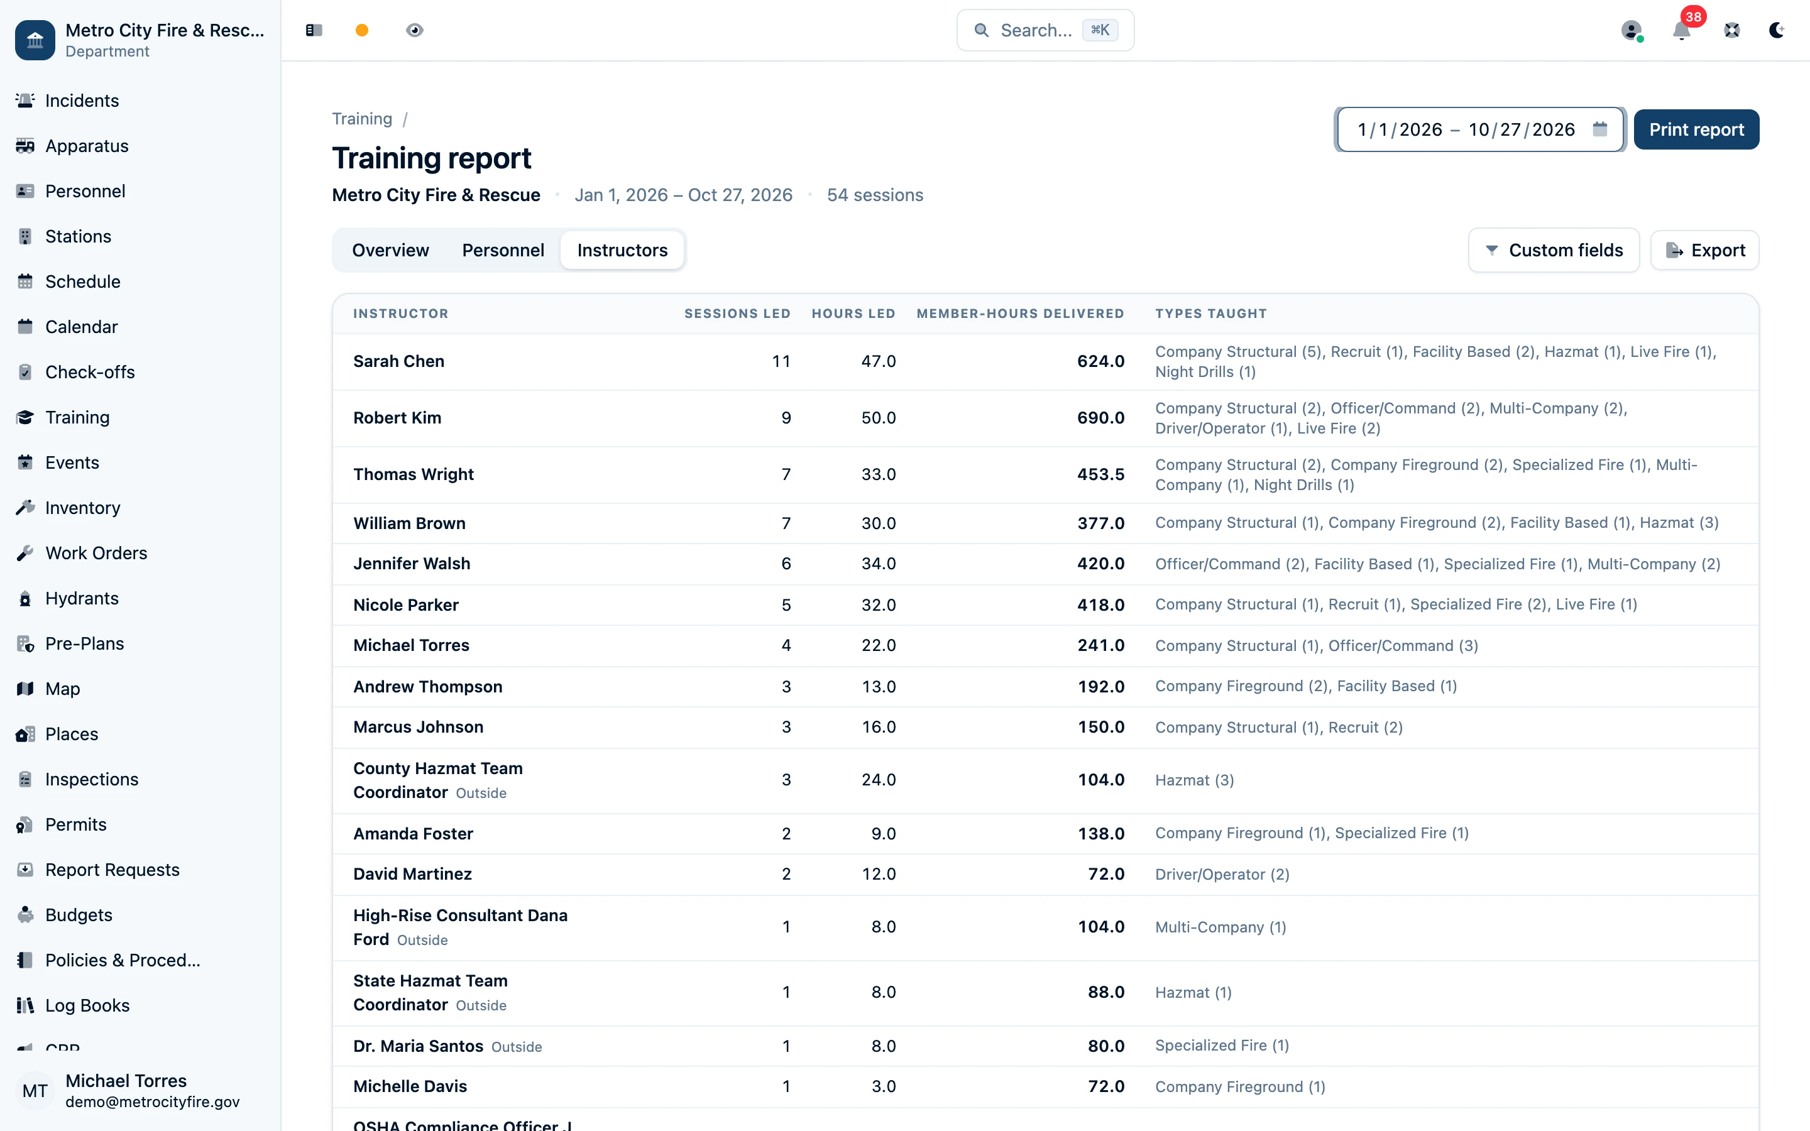Open Log Books in sidebar
The width and height of the screenshot is (1810, 1131).
[x=140, y=1005]
